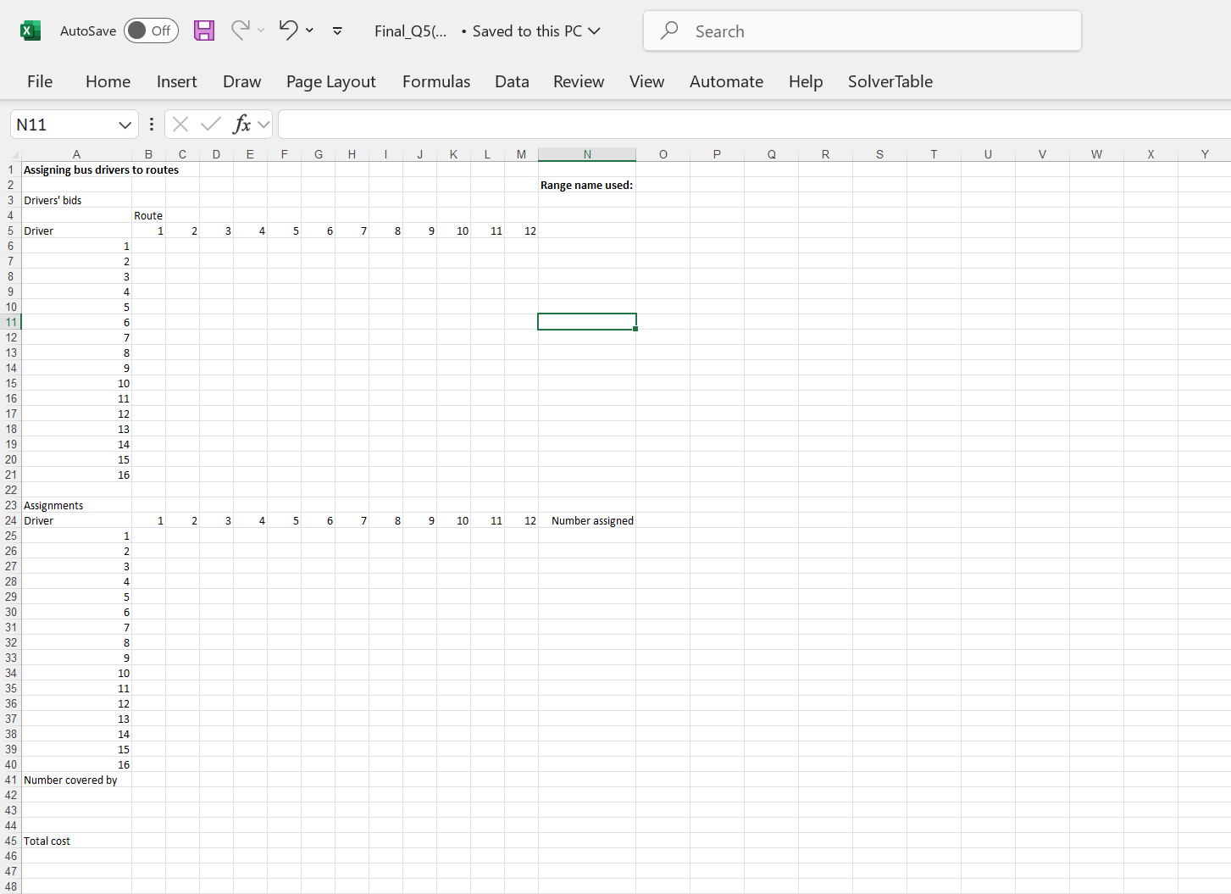Image resolution: width=1231 pixels, height=894 pixels.
Task: Select column Y by its header
Action: [1205, 154]
